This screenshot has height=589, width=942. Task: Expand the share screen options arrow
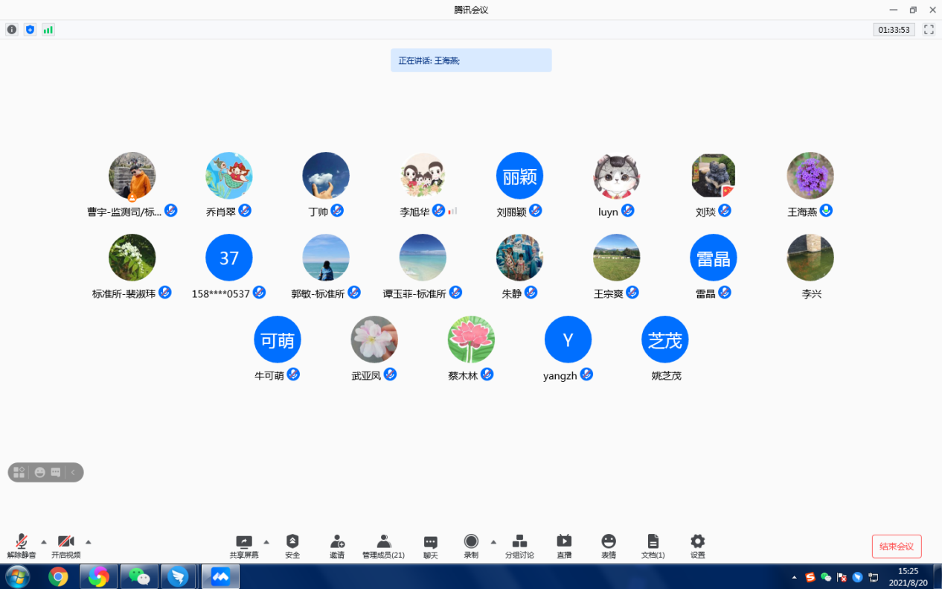point(266,541)
